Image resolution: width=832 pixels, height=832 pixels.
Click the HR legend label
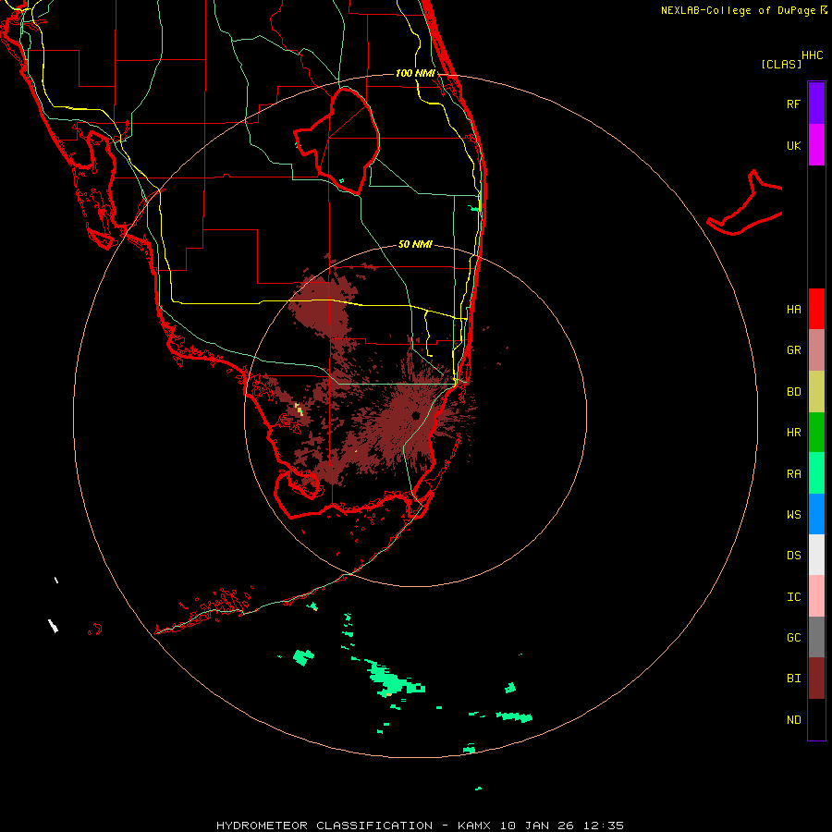click(x=794, y=433)
